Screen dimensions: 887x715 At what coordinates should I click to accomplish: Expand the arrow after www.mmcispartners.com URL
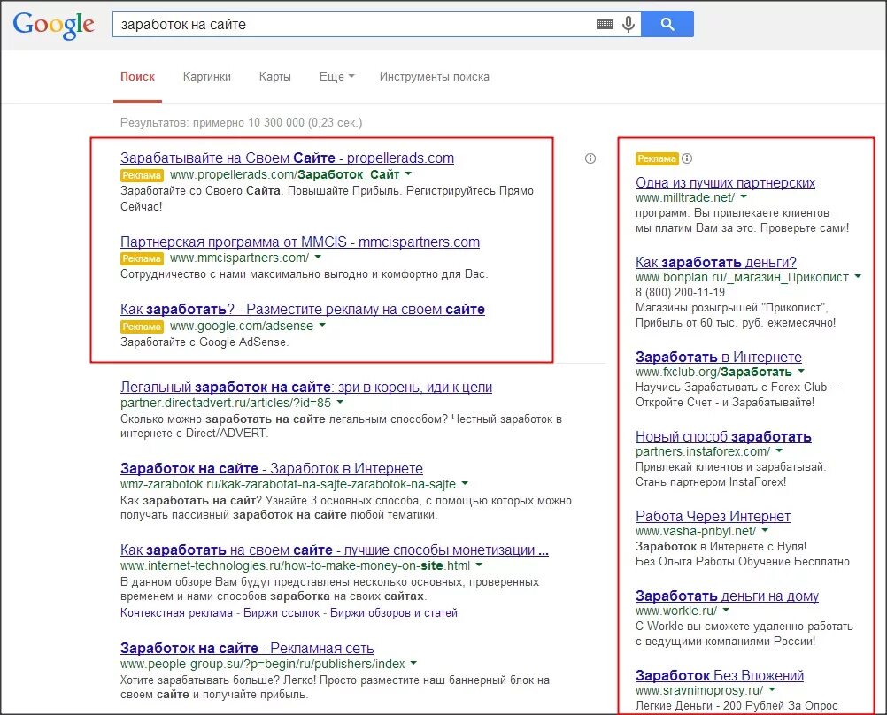pyautogui.click(x=318, y=258)
